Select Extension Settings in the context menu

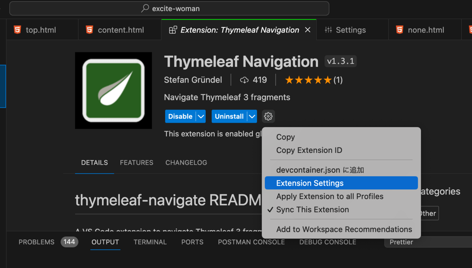(x=341, y=183)
